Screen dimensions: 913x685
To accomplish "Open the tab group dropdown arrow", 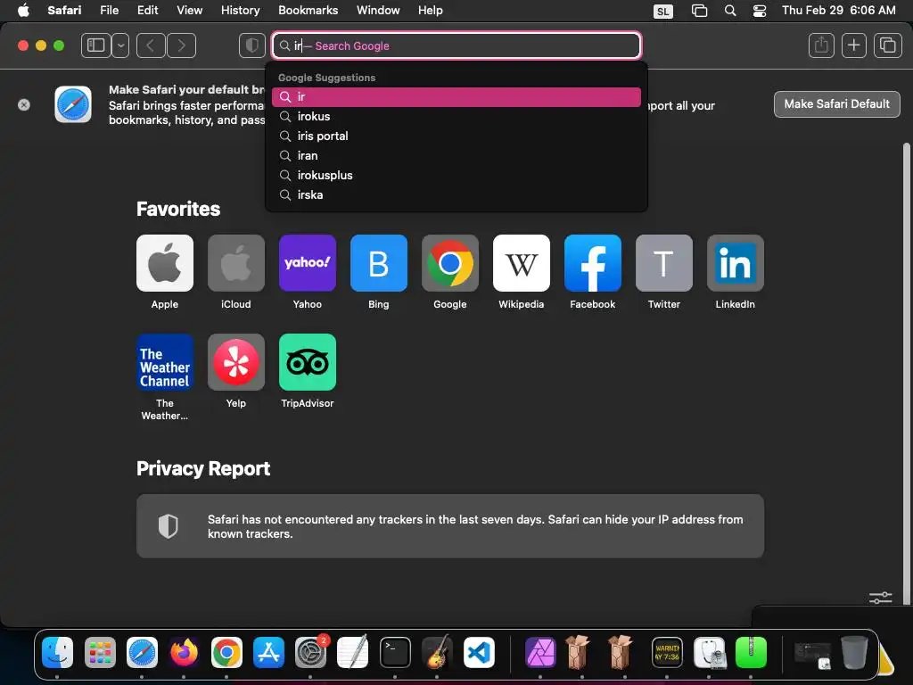I will [120, 45].
